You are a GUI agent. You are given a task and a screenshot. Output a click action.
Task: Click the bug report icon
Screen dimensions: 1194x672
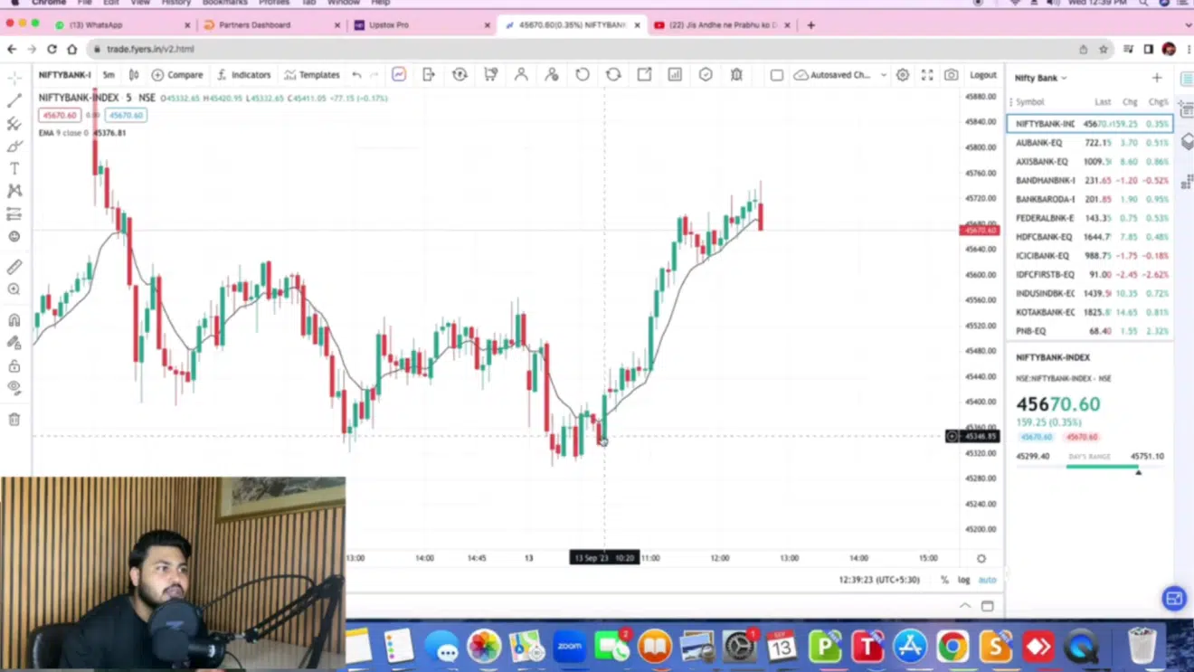tap(736, 75)
